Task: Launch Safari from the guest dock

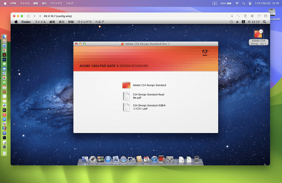Action: 124,159
